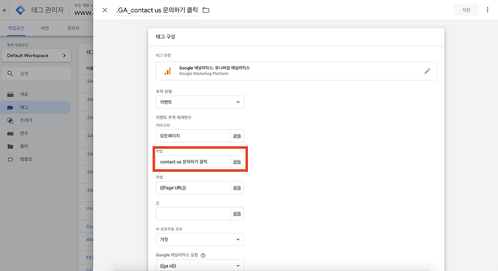This screenshot has height=271, width=498.
Task: Select the Google 애널리틱스 tag type card
Action: [x=296, y=71]
